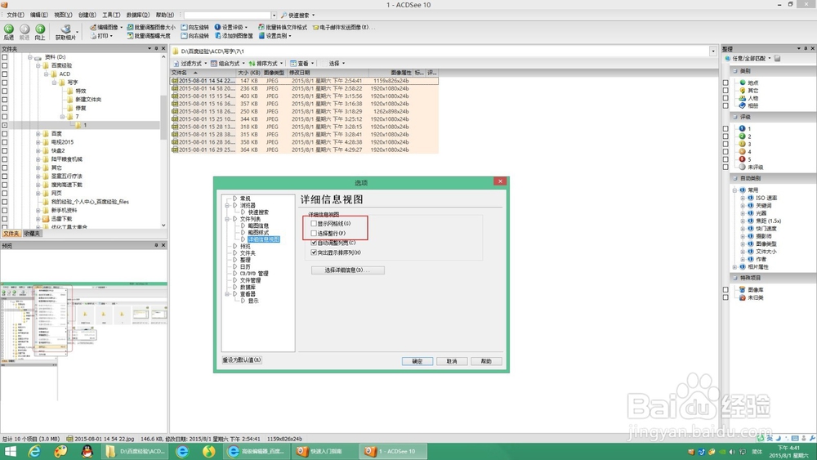Enable the Show Gridlines (显示网格线) checkbox
This screenshot has width=817, height=460.
click(314, 224)
